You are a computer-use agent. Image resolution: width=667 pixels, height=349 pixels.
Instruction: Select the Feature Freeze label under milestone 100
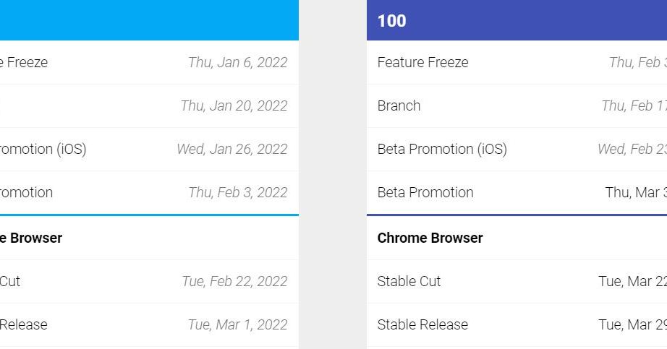tap(422, 62)
